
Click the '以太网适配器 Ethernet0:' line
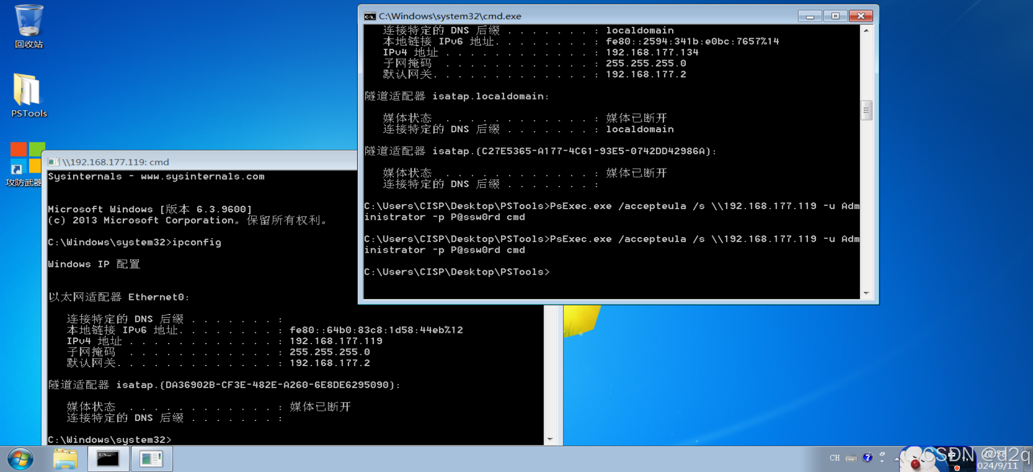pos(118,297)
